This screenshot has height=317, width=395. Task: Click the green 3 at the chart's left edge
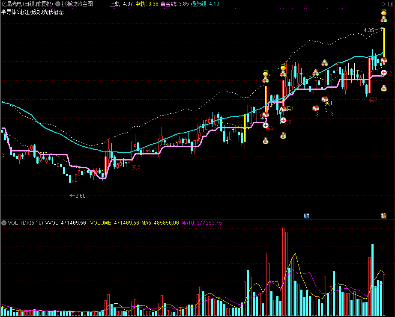pos(3,155)
